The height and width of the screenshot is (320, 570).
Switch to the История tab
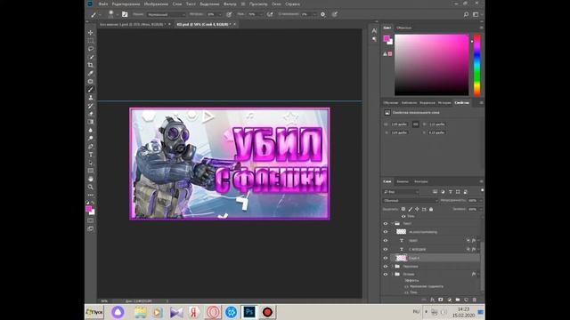444,103
